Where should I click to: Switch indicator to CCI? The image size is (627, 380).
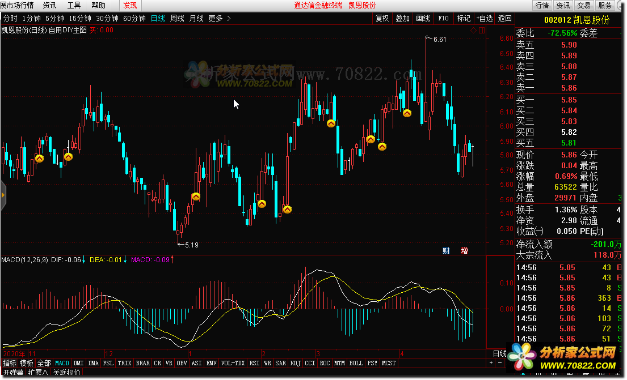tap(310, 363)
